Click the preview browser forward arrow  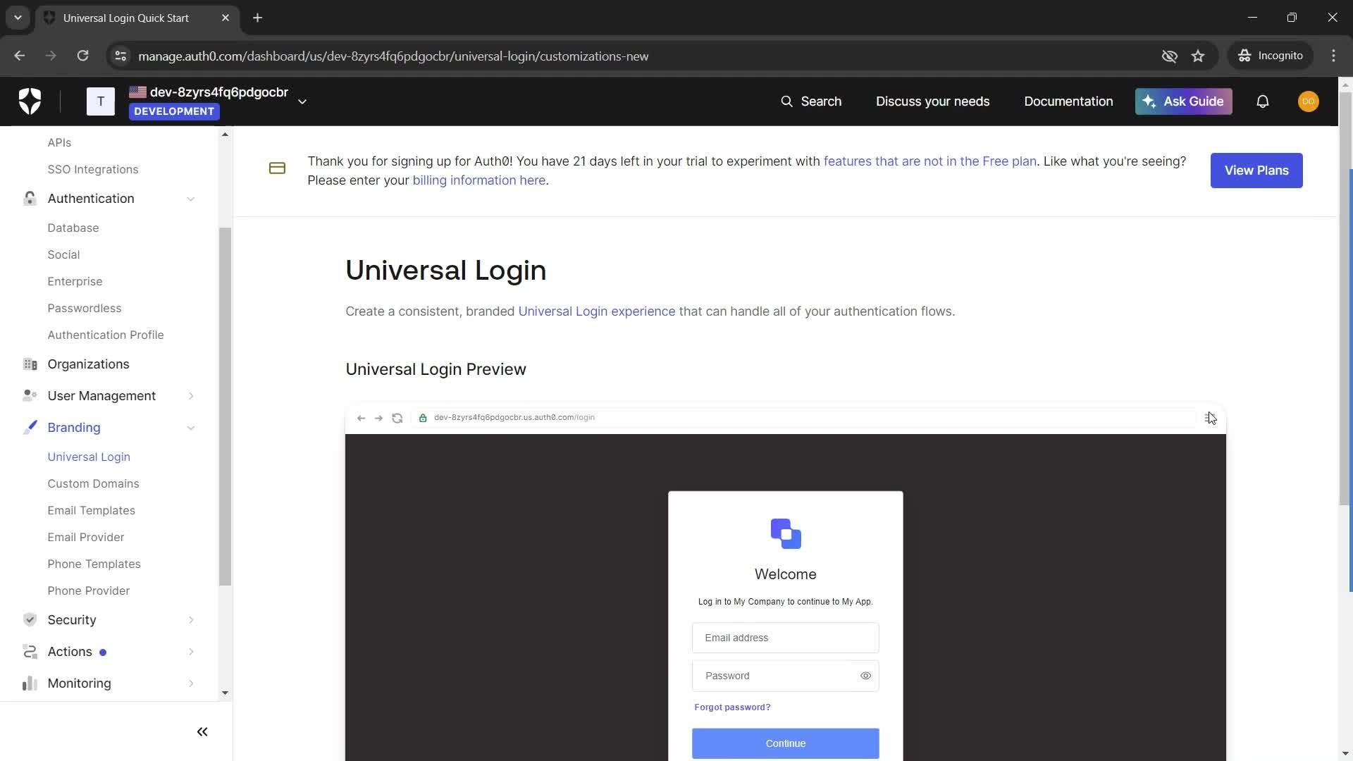(378, 418)
